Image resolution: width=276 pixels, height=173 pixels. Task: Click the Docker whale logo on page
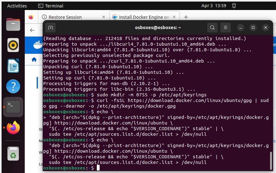[x=38, y=45]
